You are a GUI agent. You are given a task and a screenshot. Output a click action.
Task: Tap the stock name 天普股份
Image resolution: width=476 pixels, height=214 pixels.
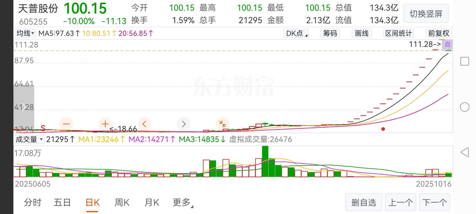coord(38,9)
